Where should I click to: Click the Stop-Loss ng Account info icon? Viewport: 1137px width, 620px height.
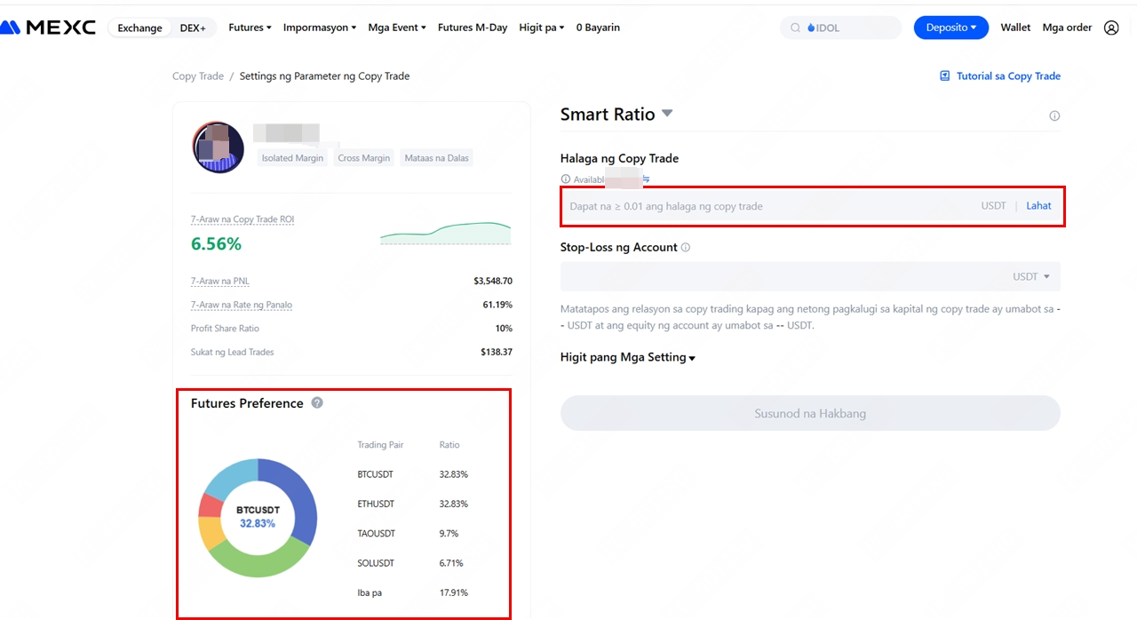686,248
